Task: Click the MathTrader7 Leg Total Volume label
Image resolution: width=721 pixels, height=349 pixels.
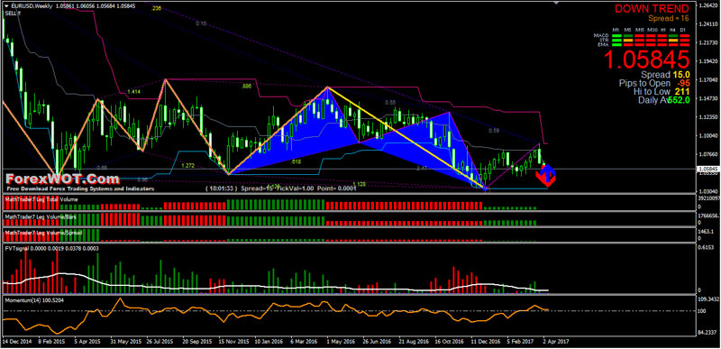Action: pyautogui.click(x=41, y=199)
